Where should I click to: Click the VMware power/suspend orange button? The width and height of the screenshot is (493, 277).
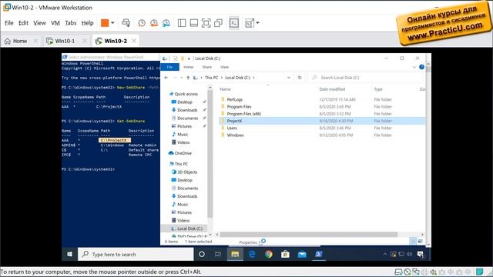click(x=105, y=23)
